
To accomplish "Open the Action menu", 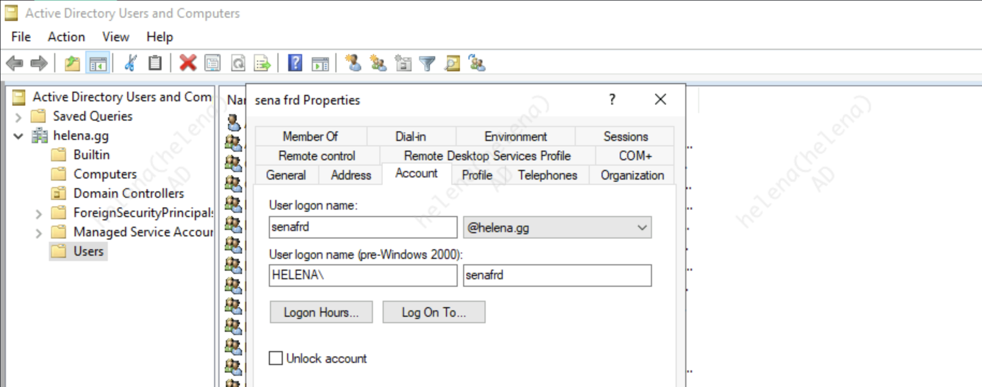I will pyautogui.click(x=66, y=37).
